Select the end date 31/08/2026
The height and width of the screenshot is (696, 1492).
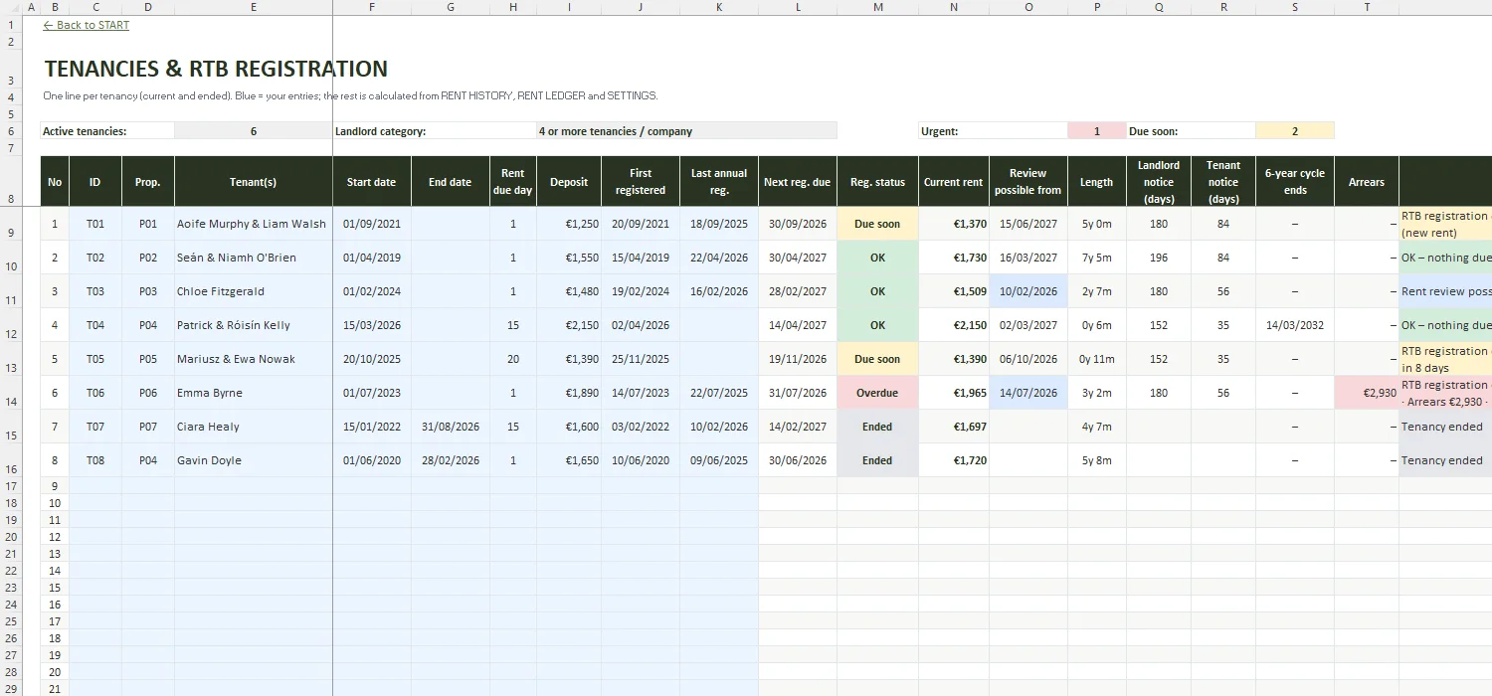(x=450, y=427)
